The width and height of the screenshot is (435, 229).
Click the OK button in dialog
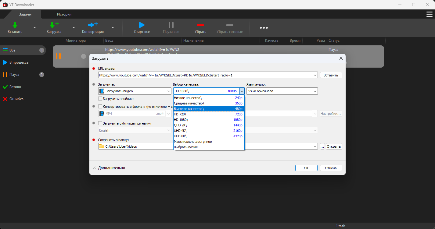click(306, 168)
